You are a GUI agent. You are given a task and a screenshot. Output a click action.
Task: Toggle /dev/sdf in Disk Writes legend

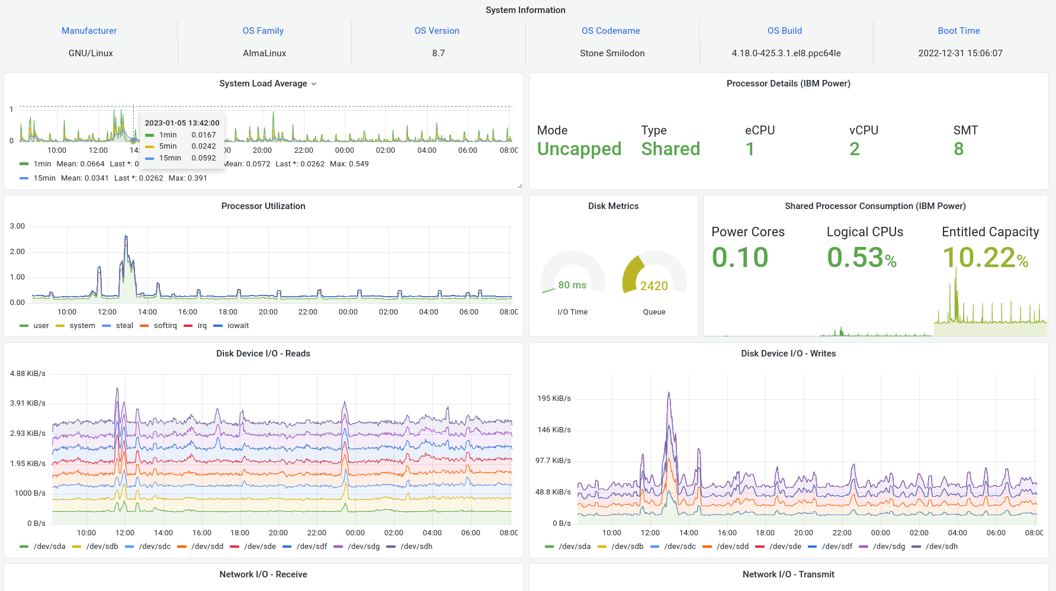(837, 547)
